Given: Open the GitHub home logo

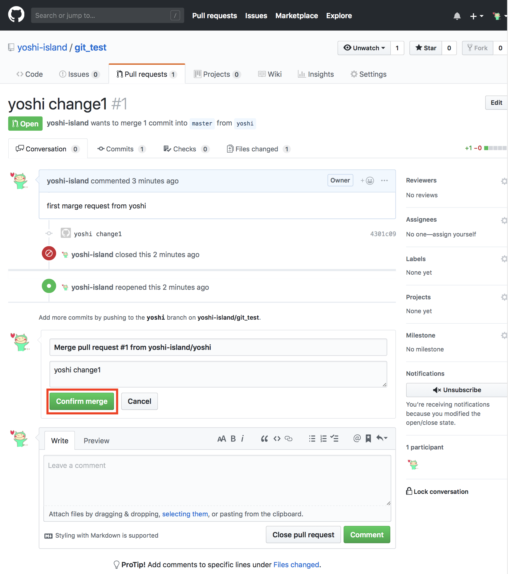Looking at the screenshot, I should tap(16, 14).
